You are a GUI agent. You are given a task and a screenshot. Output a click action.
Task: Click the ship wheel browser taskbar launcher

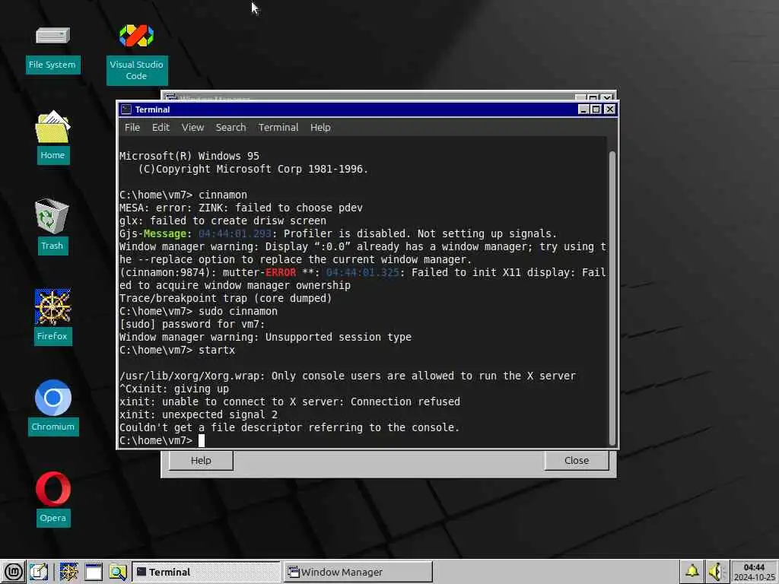pyautogui.click(x=68, y=572)
